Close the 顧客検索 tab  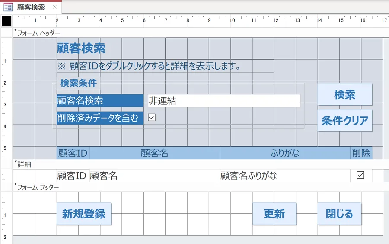54,7
